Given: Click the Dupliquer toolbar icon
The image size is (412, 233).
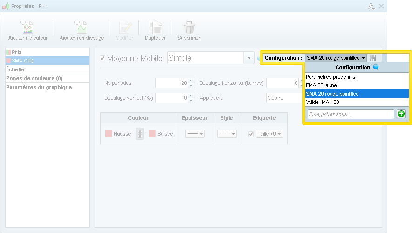Looking at the screenshot, I should pos(155,27).
